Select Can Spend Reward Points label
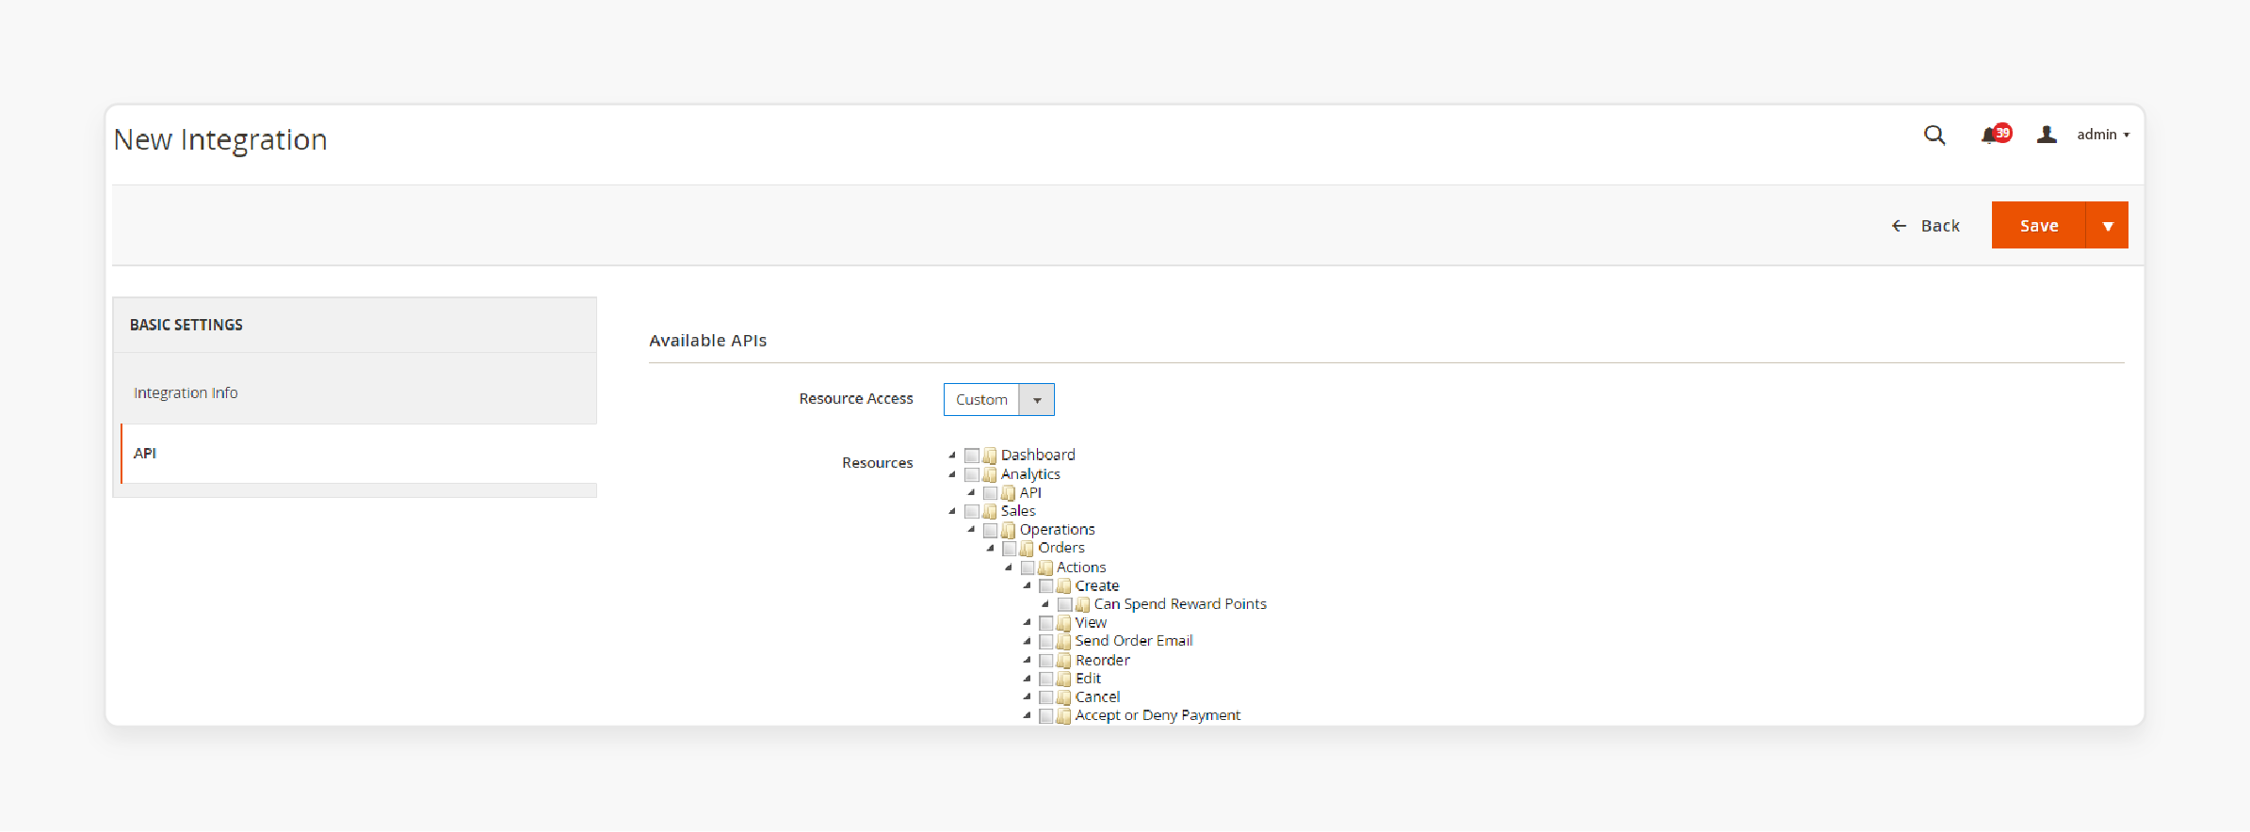This screenshot has height=832, width=2250. pos(1180,604)
